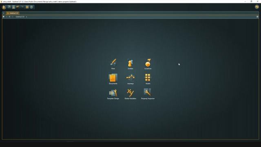Viewport: 261px width, 147px height.
Task: Open the Property Inspector icon
Action: [148, 92]
